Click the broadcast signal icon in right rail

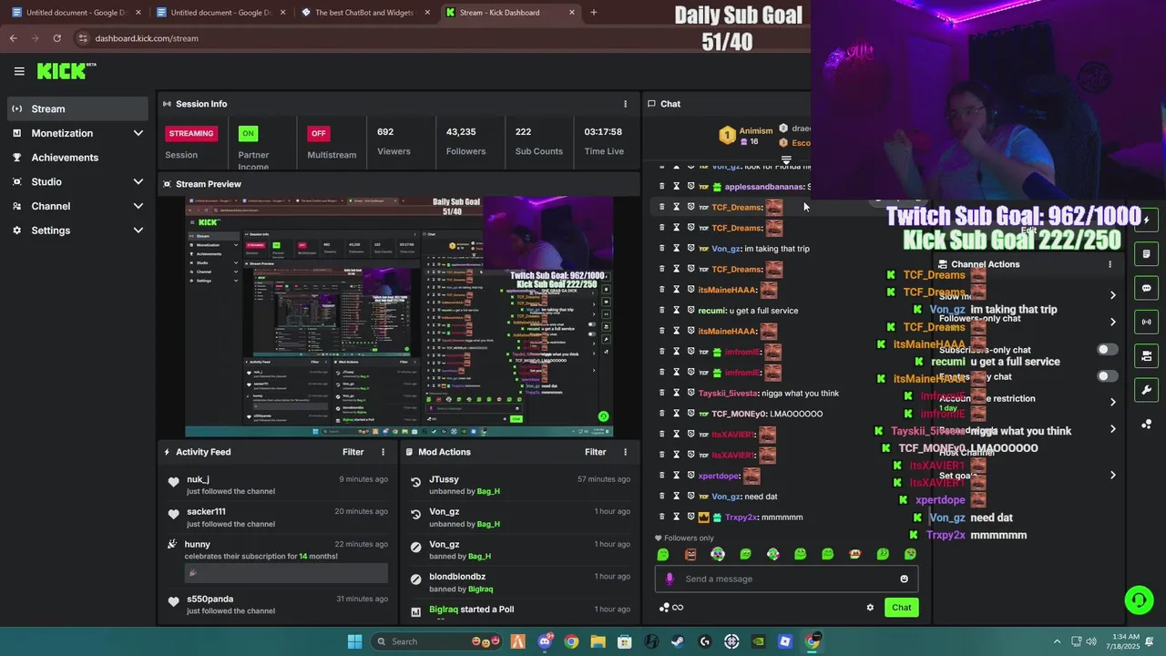click(x=1146, y=322)
